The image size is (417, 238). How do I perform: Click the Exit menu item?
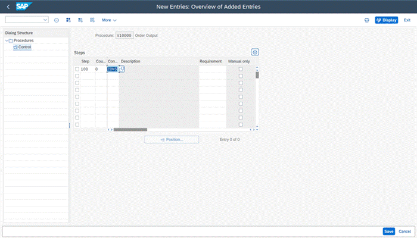(x=407, y=20)
